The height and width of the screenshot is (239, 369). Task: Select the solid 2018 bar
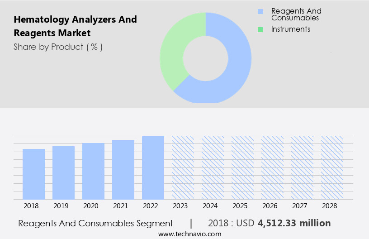pos(34,174)
